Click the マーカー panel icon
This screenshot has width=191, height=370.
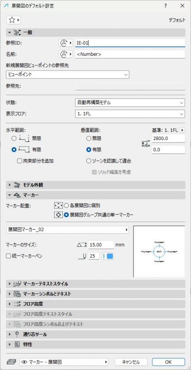[x=17, y=195]
